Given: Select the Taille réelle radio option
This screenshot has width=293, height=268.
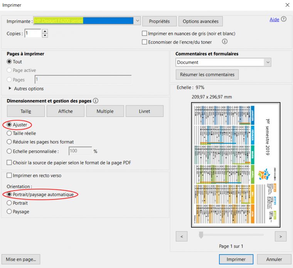Looking at the screenshot, I should coord(9,133).
